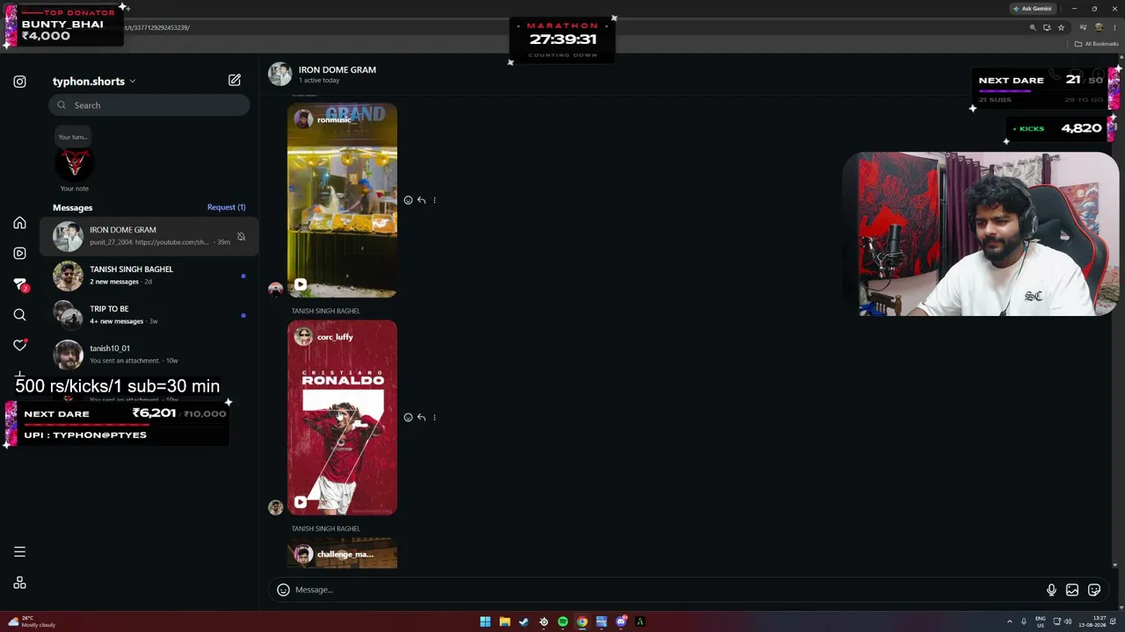Open Notifications heart icon in the sidebar
1125x632 pixels.
click(19, 345)
